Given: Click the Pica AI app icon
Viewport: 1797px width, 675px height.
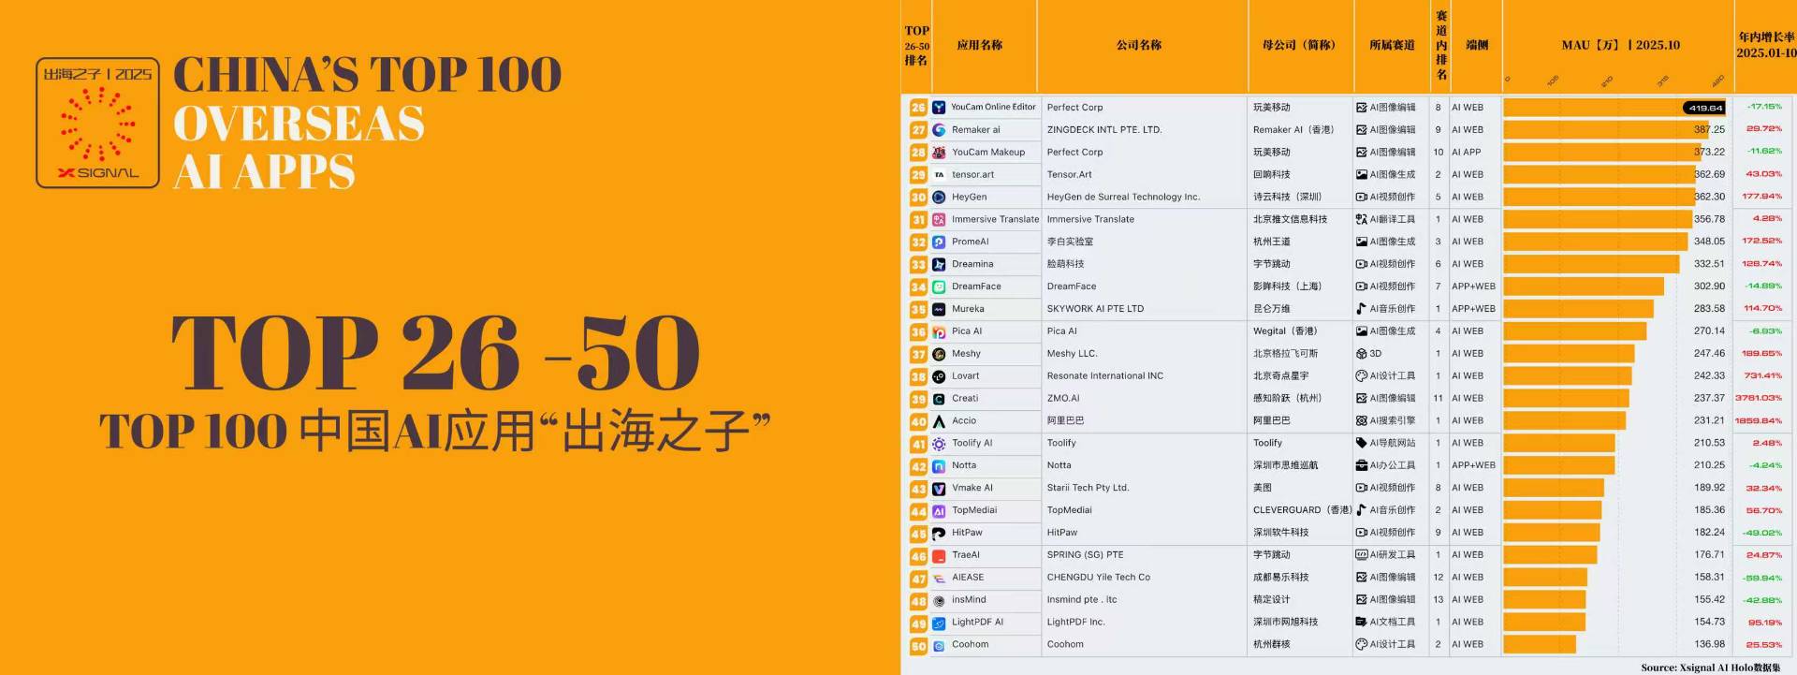Looking at the screenshot, I should [x=939, y=331].
